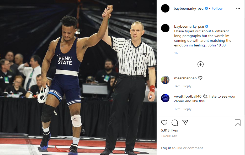This screenshot has width=245, height=155.
Task: Open more options with the three-dot icon
Action: tap(238, 9)
